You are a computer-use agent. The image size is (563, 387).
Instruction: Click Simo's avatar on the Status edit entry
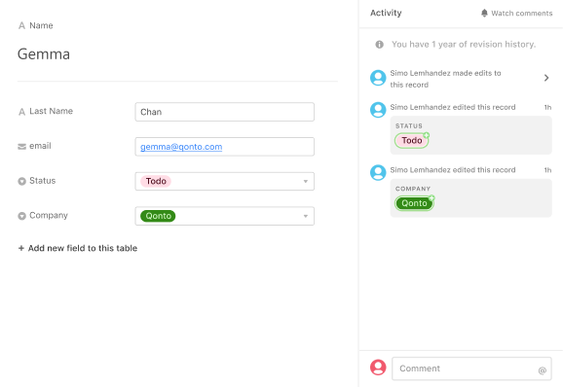click(x=378, y=110)
